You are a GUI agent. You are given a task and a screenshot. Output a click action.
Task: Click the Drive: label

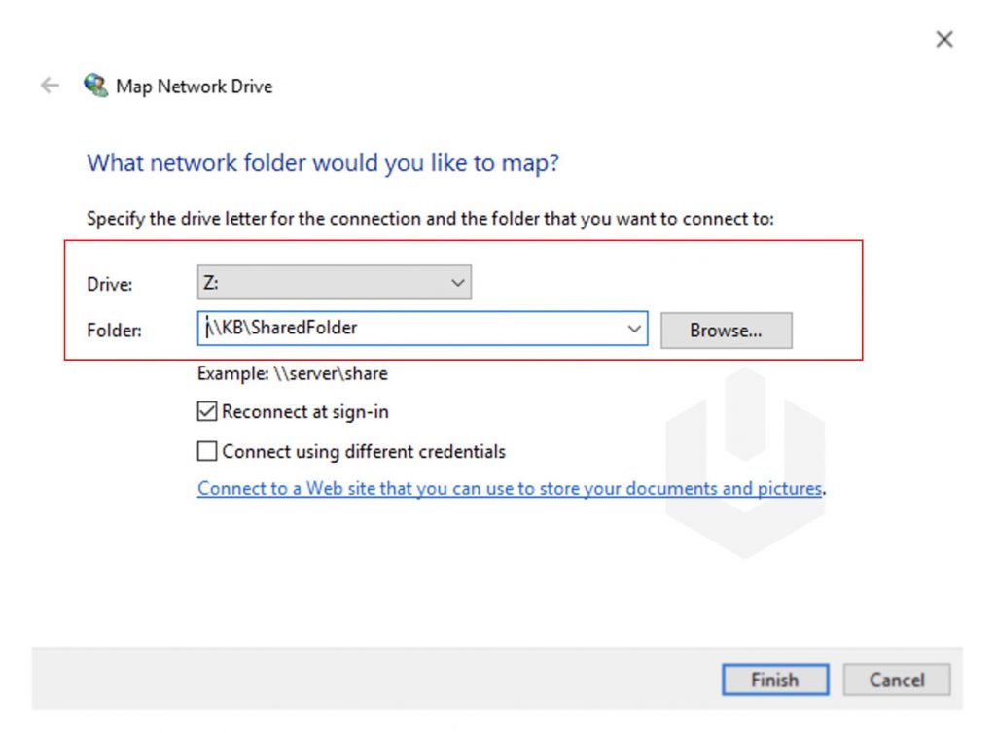(109, 284)
